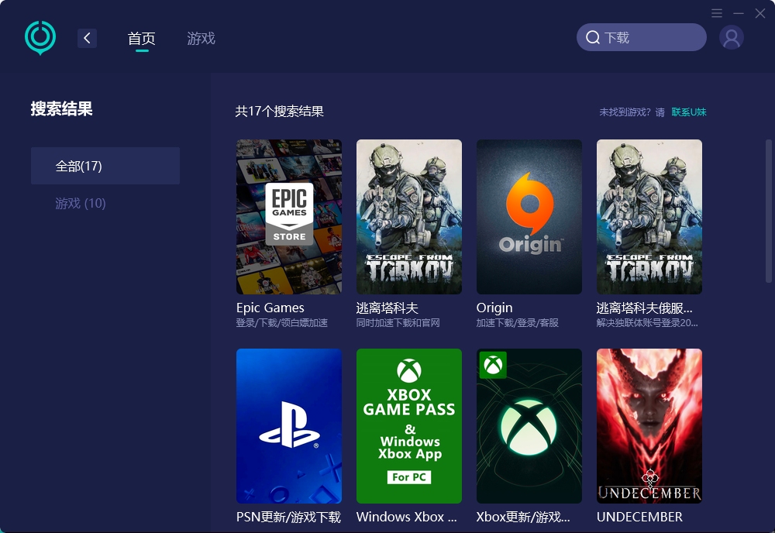The height and width of the screenshot is (533, 775).
Task: Open the Xbox Game Pass cover
Action: 409,426
